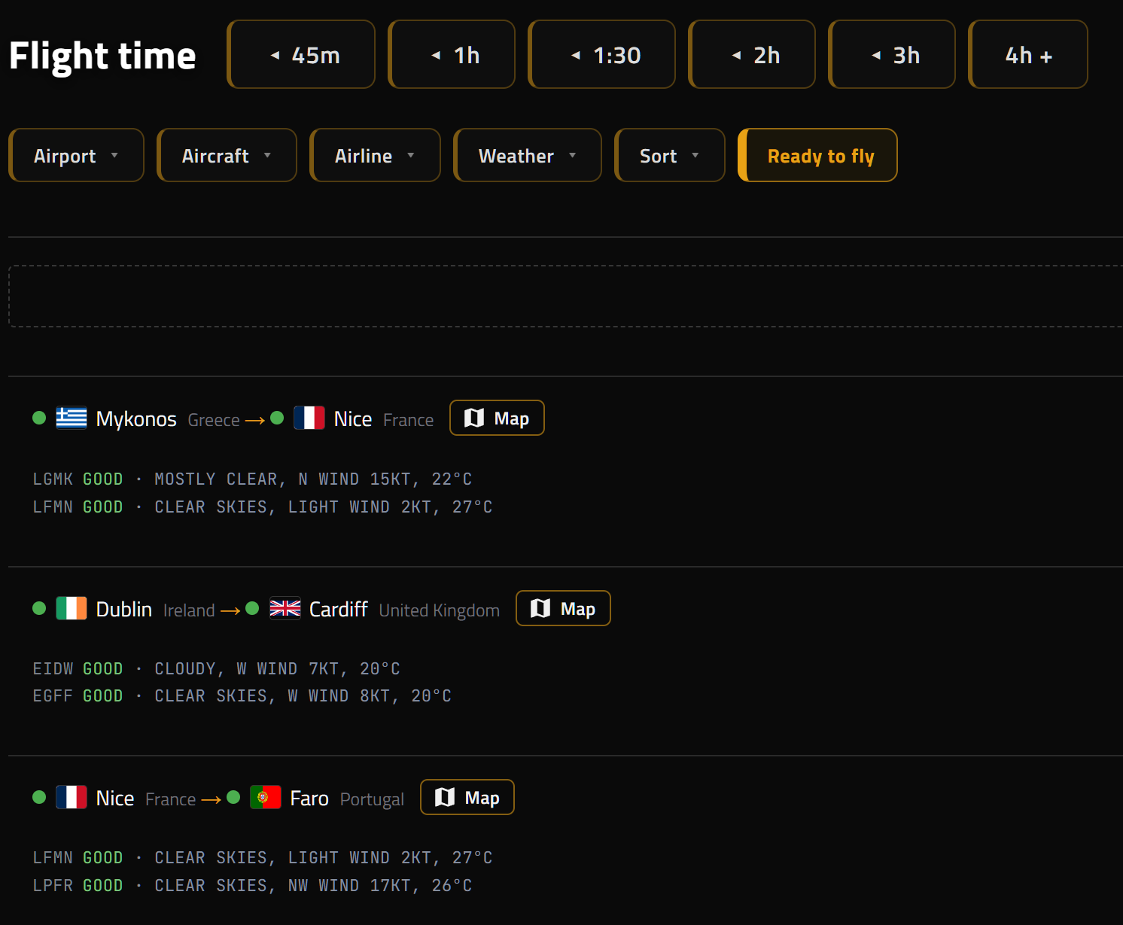Click the dashed empty placeholder box
This screenshot has height=925, width=1123.
tap(565, 296)
